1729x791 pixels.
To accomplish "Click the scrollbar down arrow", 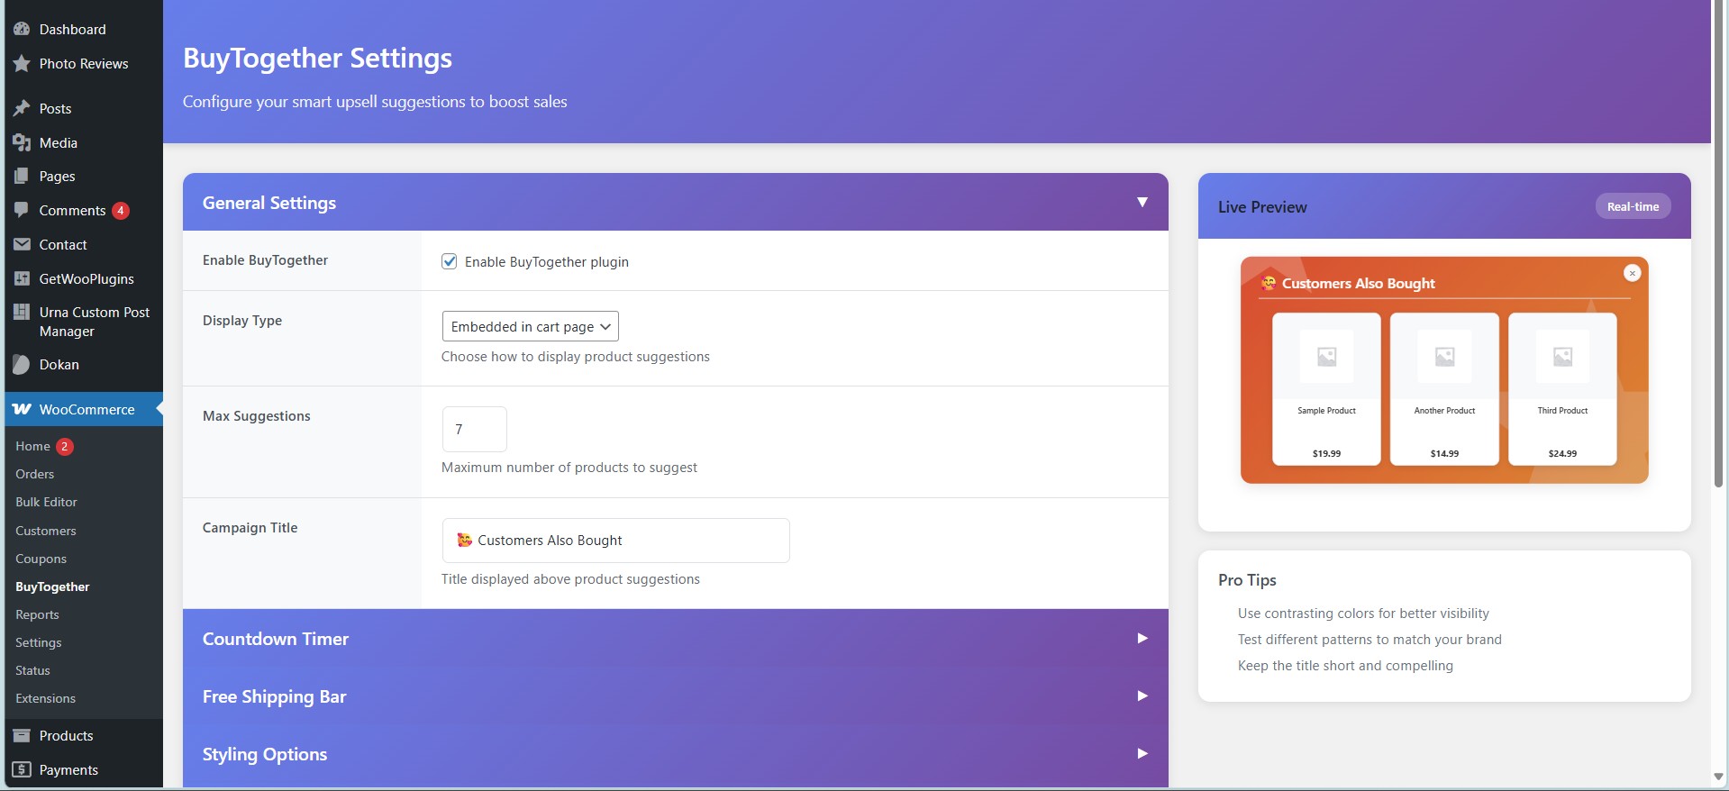I will tap(1719, 777).
